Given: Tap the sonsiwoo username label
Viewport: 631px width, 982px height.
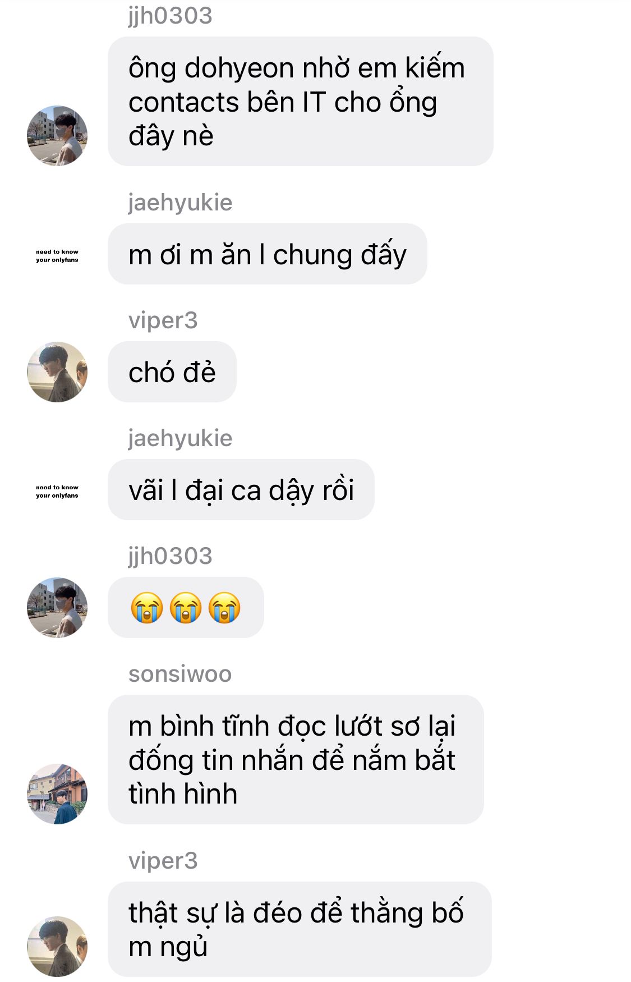Looking at the screenshot, I should coord(180,674).
